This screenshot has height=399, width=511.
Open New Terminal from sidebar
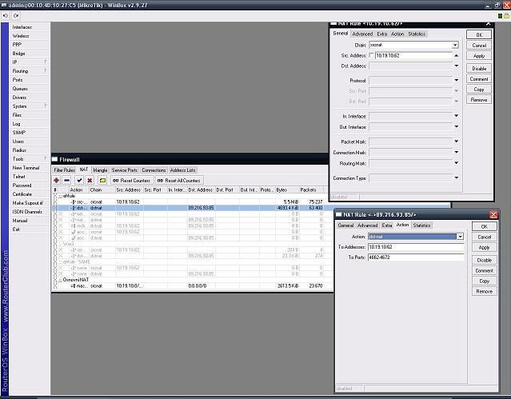pyautogui.click(x=30, y=168)
